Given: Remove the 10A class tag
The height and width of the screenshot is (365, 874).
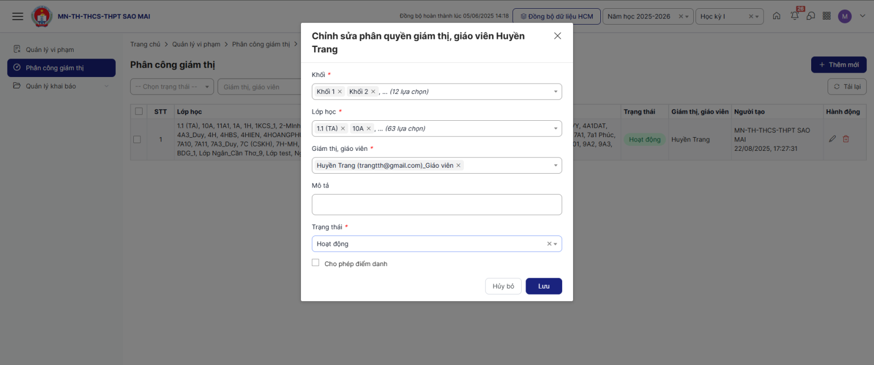Looking at the screenshot, I should point(369,129).
